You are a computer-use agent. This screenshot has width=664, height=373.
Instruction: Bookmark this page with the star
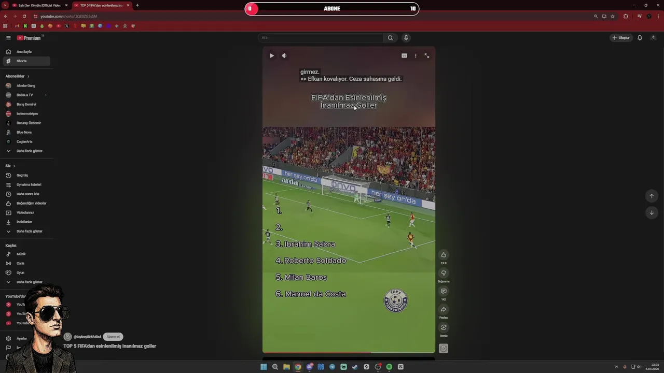(x=613, y=16)
